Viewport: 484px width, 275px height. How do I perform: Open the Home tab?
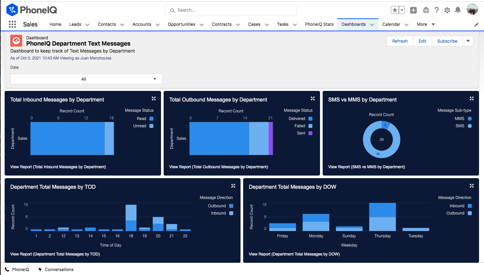(55, 24)
